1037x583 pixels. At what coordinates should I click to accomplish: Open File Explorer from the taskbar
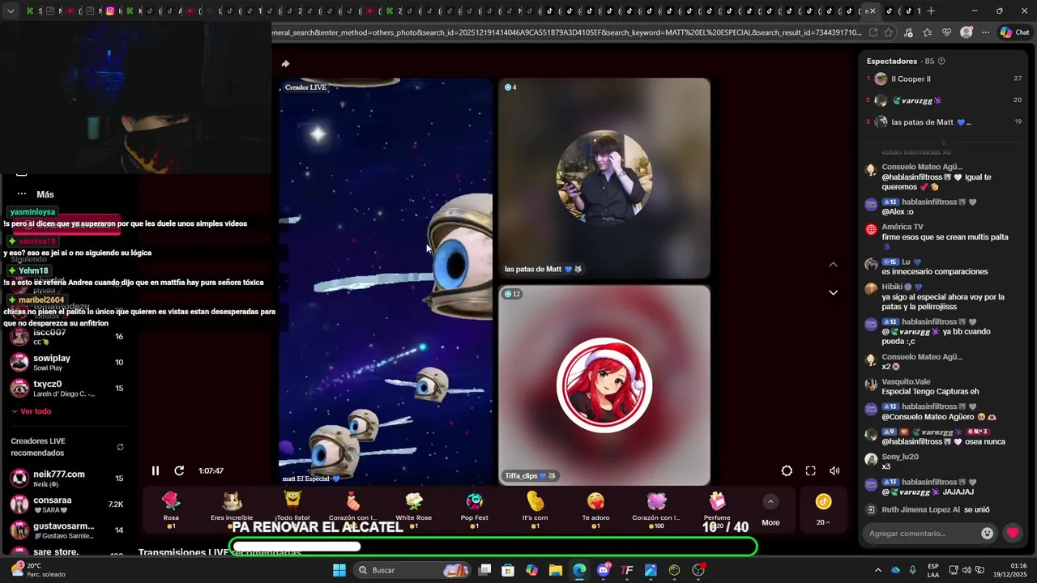[x=556, y=570]
